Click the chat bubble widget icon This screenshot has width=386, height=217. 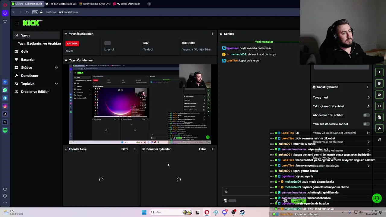pyautogui.click(x=379, y=95)
